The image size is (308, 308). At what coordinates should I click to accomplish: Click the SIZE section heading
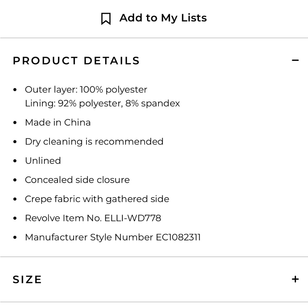tap(27, 280)
